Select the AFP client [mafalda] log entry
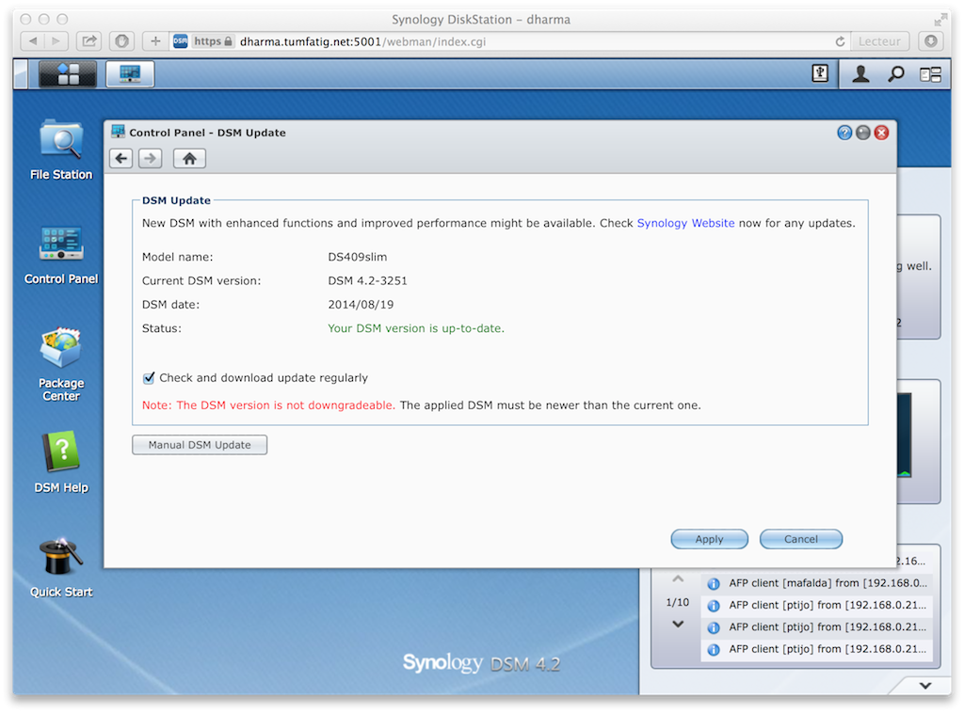The height and width of the screenshot is (713, 964). 816,583
